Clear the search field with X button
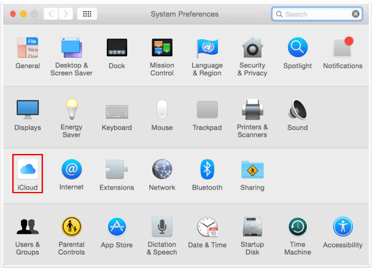This screenshot has width=372, height=268. tap(355, 14)
